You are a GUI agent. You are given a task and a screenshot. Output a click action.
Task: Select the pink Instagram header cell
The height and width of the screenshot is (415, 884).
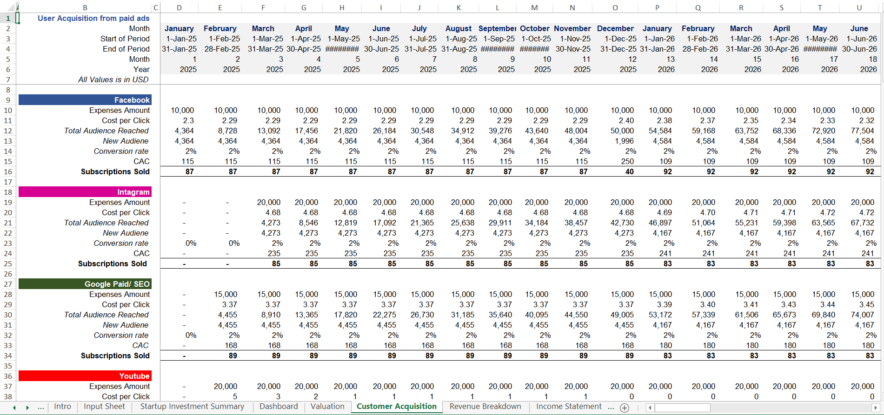pos(85,192)
